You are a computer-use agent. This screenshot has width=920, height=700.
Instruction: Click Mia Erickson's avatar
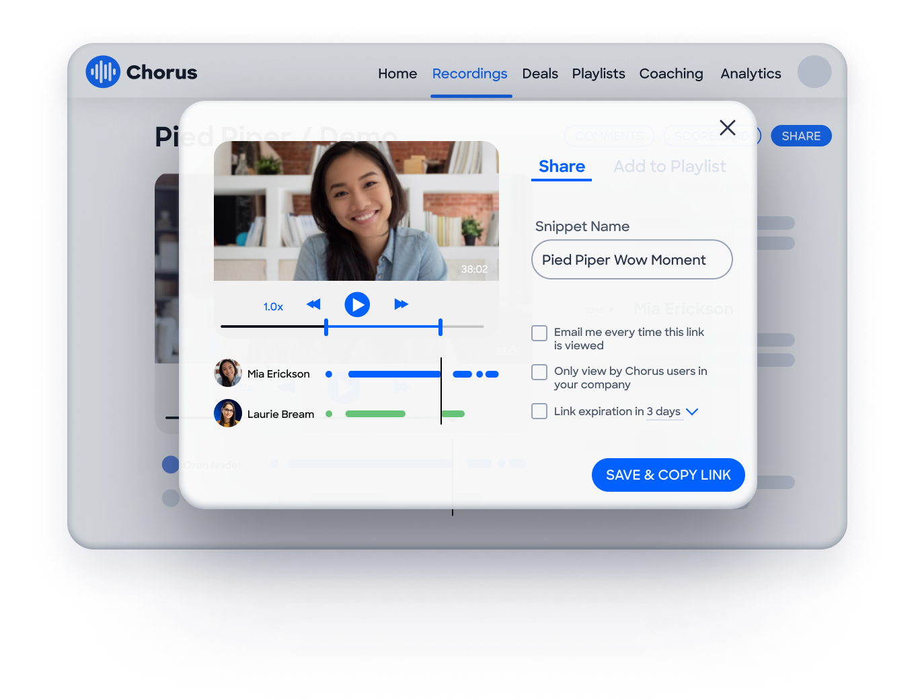(228, 373)
